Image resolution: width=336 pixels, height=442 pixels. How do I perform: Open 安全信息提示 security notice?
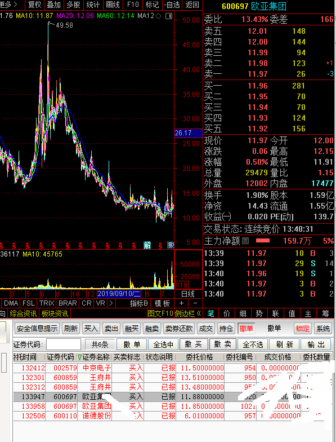[x=37, y=328]
